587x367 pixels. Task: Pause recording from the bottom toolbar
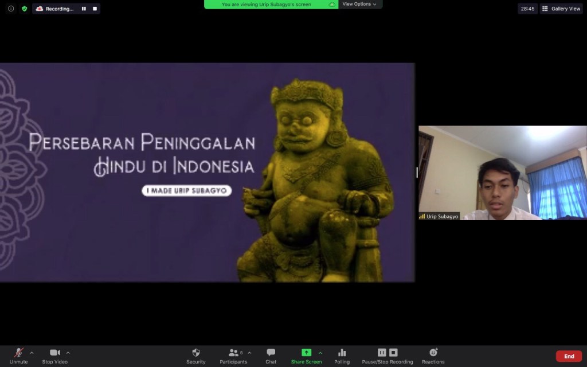click(x=382, y=353)
